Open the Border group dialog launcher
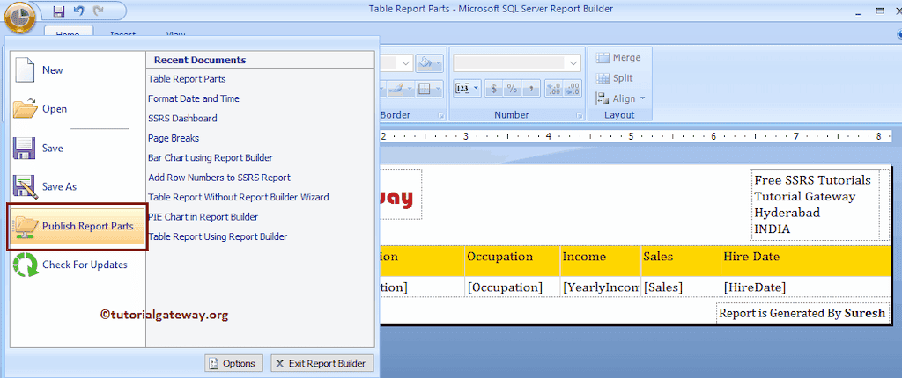Screen dimensions: 902x378 pyautogui.click(x=440, y=115)
